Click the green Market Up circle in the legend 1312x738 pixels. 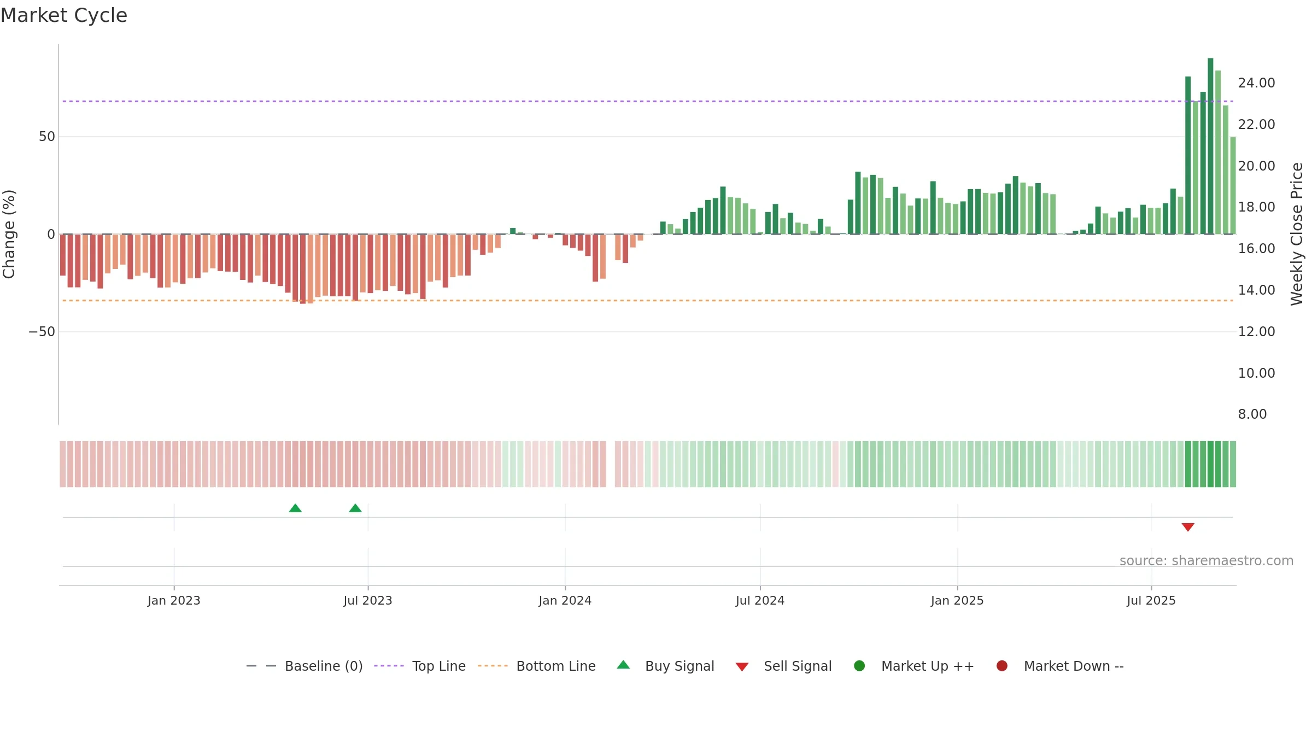[x=859, y=666]
